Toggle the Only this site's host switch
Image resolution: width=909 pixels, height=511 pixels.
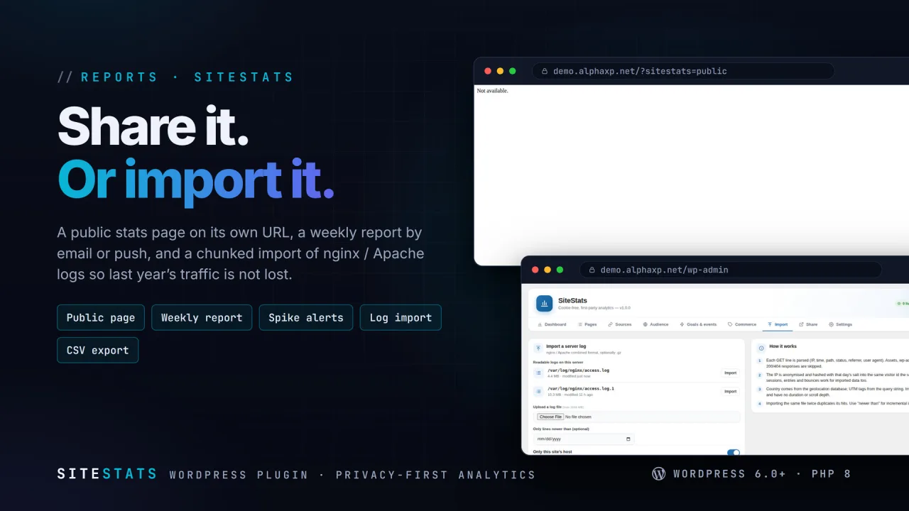(734, 452)
